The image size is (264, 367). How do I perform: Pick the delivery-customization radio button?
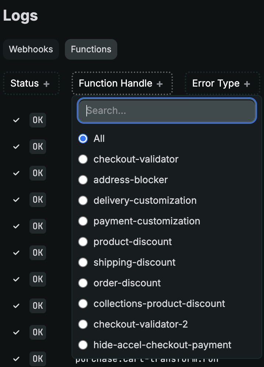83,200
